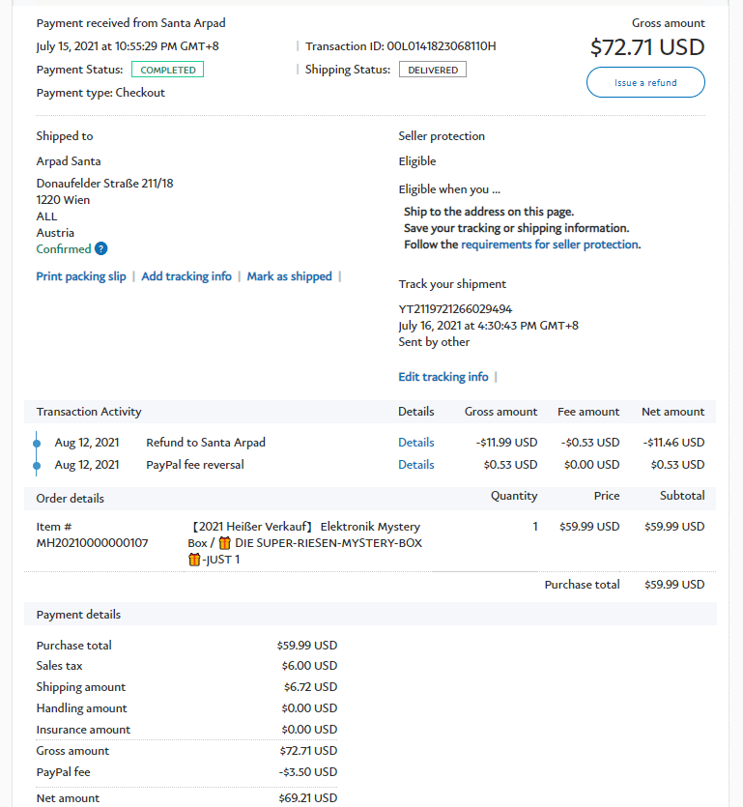
Task: Click the help icon next to Confirmed
Action: tap(101, 249)
